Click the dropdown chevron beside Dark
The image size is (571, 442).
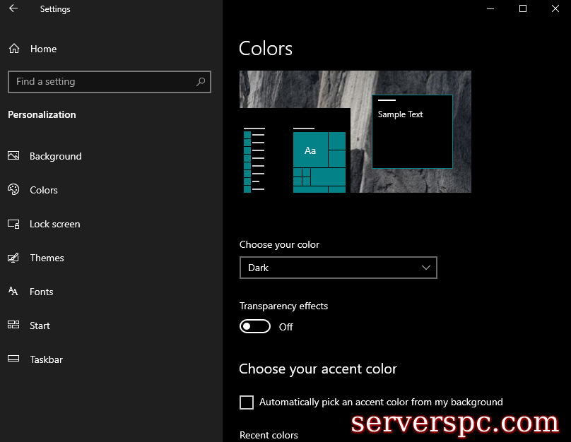tap(425, 268)
